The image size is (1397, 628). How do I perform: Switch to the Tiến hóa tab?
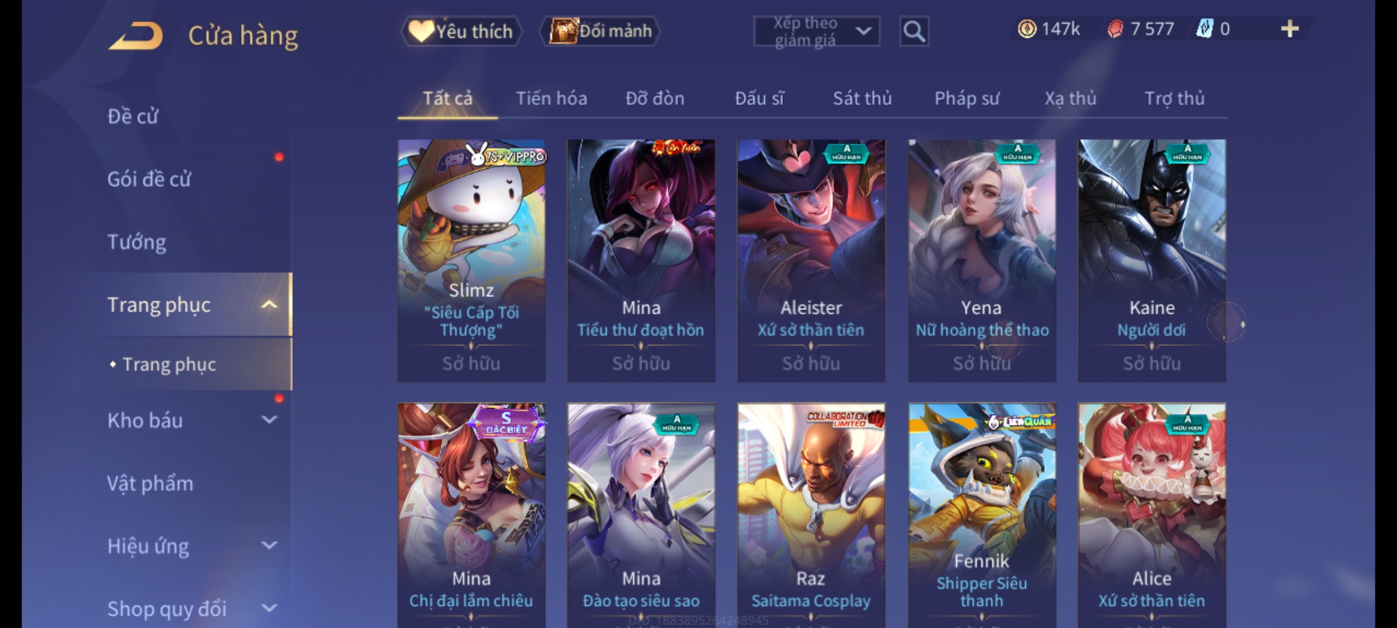tap(551, 98)
